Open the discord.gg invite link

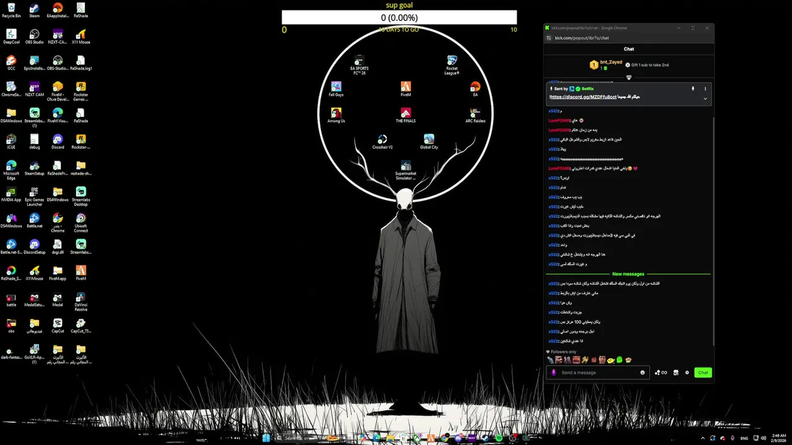coord(583,97)
